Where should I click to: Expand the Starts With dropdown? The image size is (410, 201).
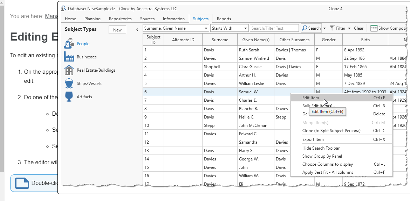(245, 28)
